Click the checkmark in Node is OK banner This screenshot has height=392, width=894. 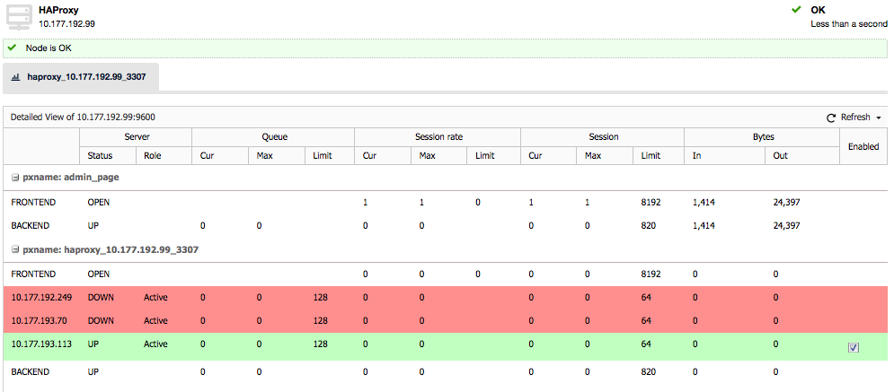[12, 48]
